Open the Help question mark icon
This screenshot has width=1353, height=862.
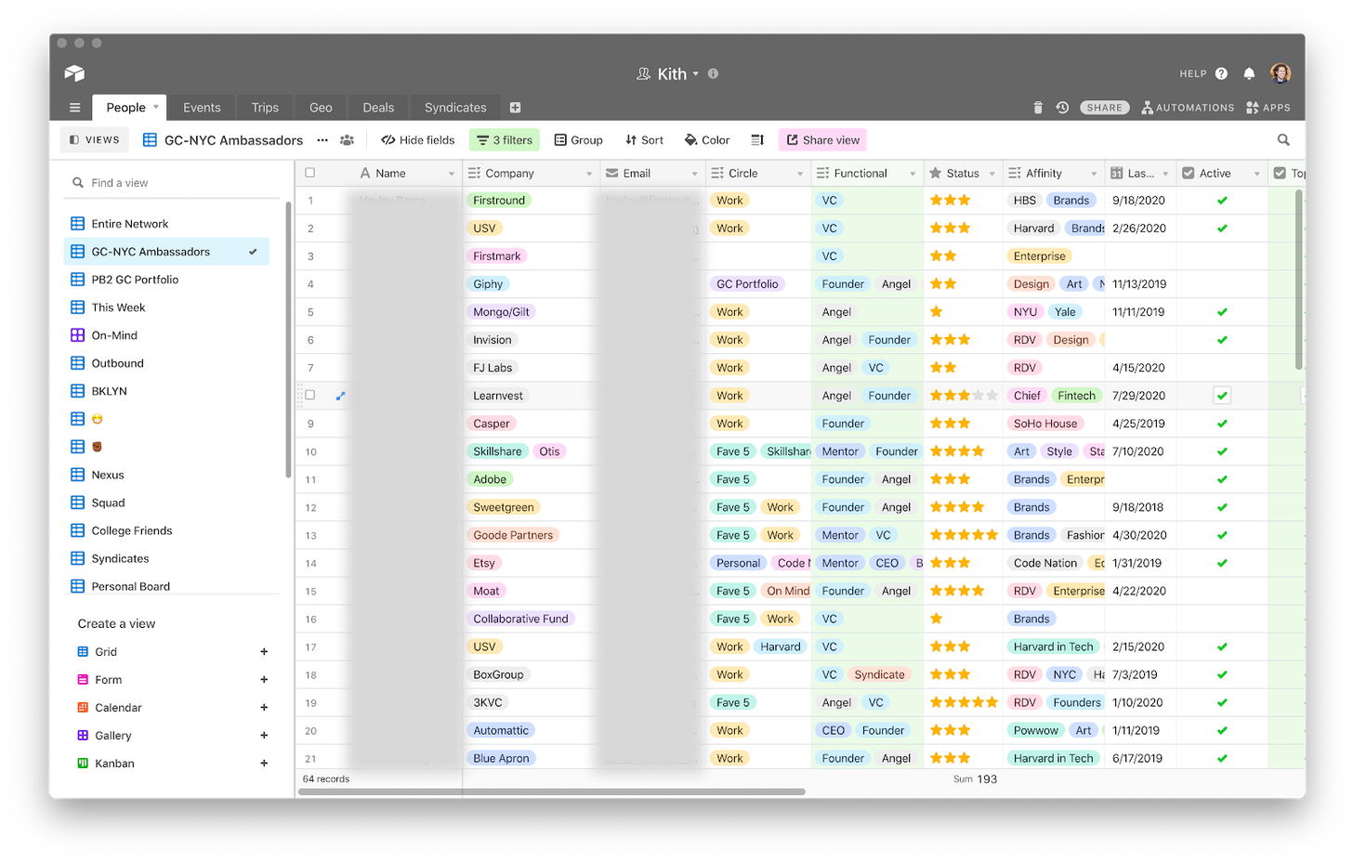(x=1221, y=73)
